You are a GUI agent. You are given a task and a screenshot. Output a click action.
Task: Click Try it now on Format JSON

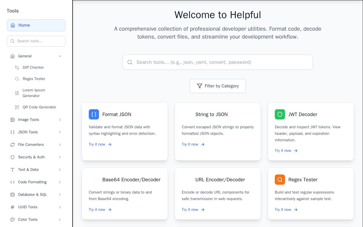[x=100, y=144]
